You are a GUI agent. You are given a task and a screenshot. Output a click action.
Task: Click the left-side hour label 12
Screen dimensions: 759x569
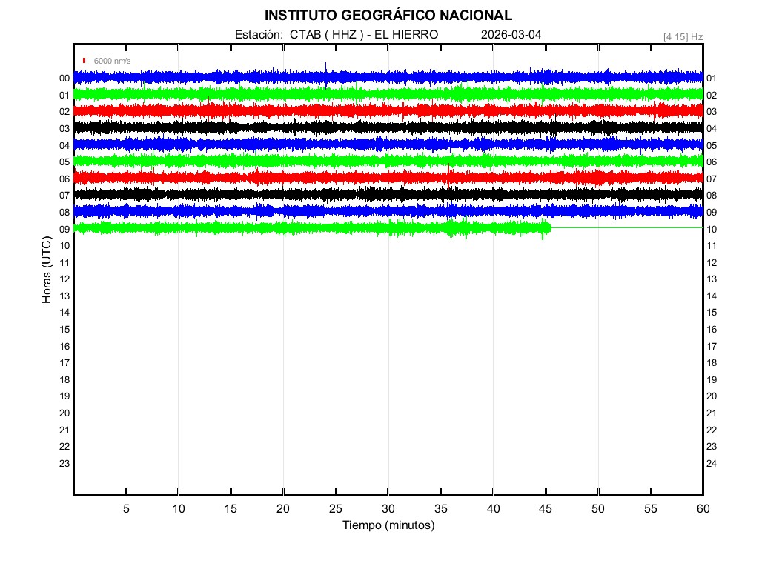[x=64, y=279]
